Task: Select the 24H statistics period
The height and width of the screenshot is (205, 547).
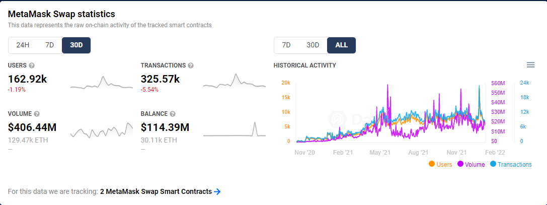Action: click(23, 45)
